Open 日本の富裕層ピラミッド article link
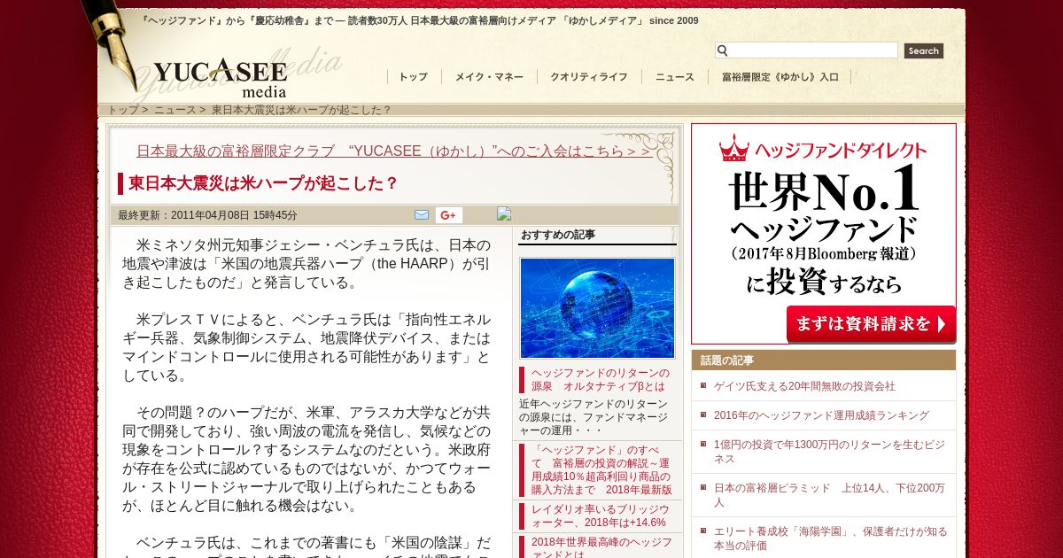The height and width of the screenshot is (558, 1063). [829, 495]
